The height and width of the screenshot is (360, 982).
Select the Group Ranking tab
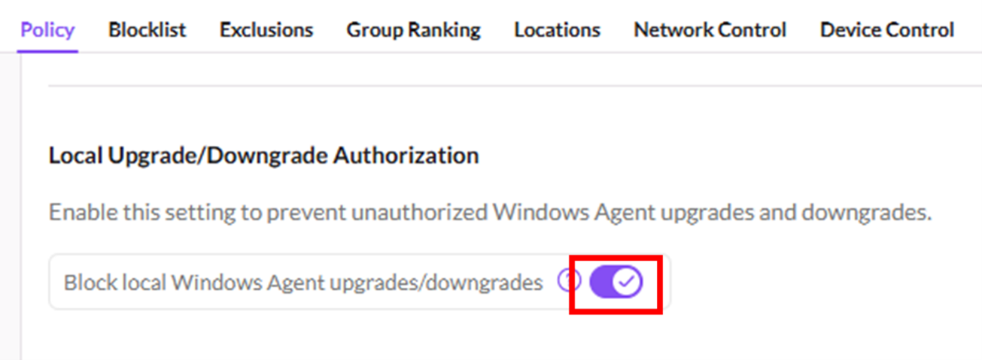click(413, 30)
